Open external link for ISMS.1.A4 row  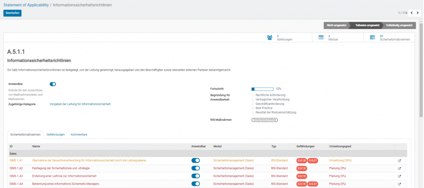(x=399, y=184)
